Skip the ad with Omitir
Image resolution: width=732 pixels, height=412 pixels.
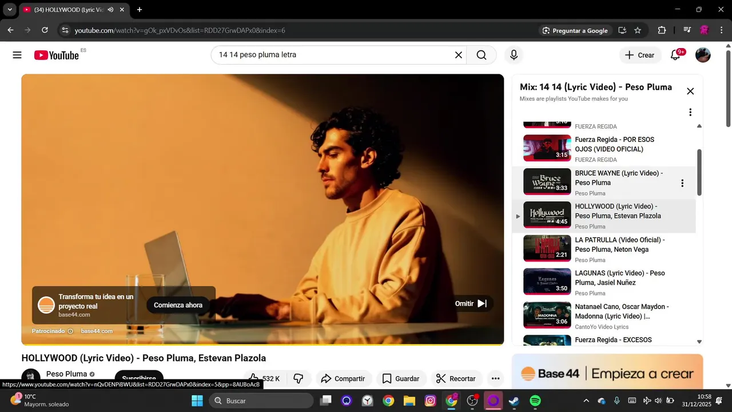pyautogui.click(x=471, y=303)
